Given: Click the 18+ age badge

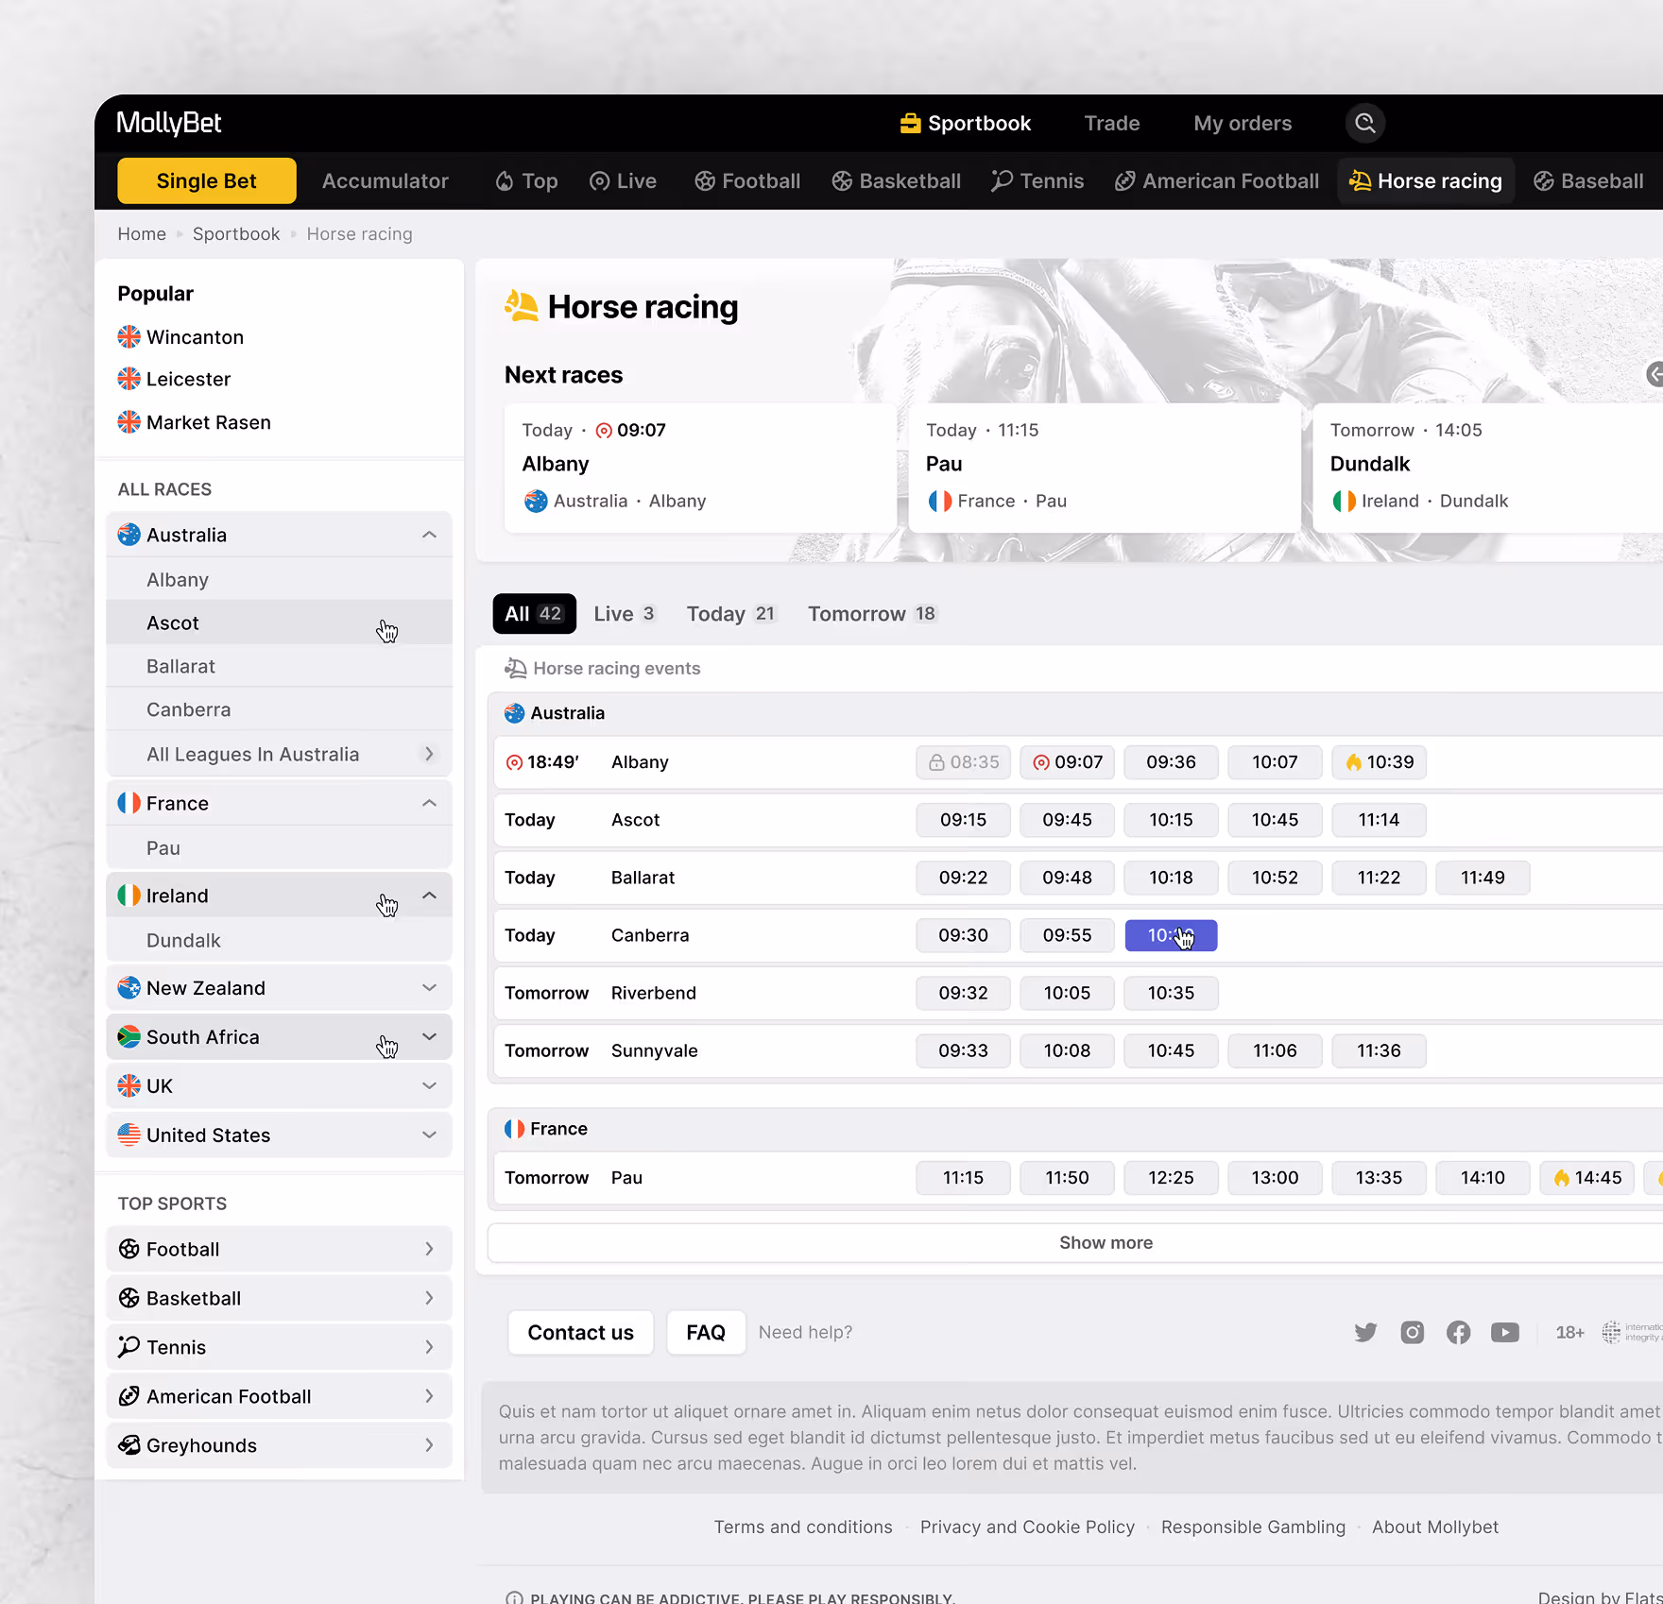Looking at the screenshot, I should click(x=1569, y=1332).
